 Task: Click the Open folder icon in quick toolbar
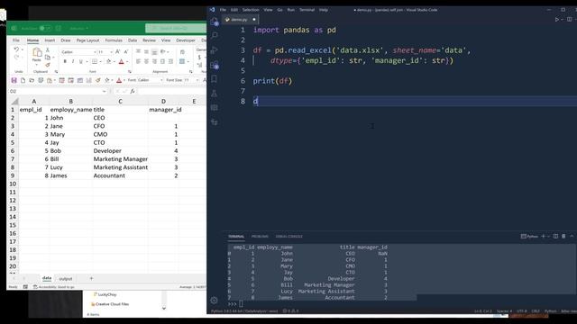32,80
